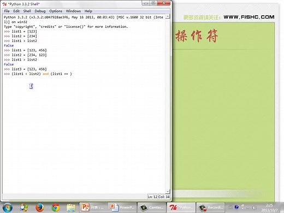
Task: Click the Python version banner line
Action: 84,17
